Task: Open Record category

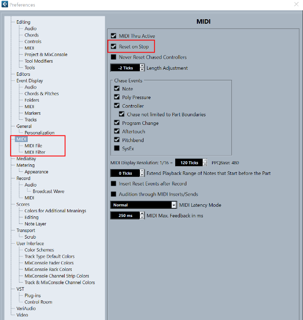Action: pos(23,178)
